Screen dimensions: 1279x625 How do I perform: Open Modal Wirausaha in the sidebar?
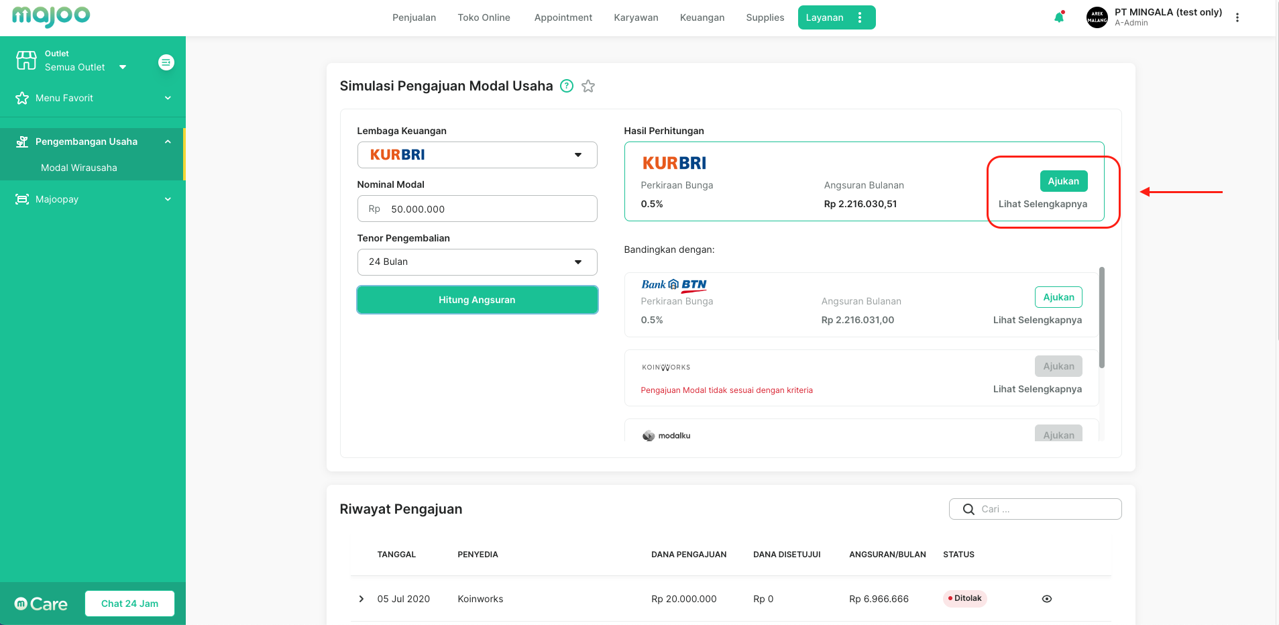click(79, 168)
